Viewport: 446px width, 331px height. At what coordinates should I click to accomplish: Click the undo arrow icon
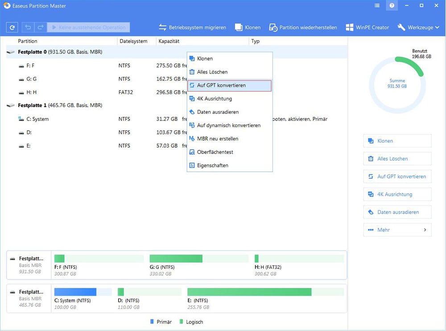coord(28,27)
